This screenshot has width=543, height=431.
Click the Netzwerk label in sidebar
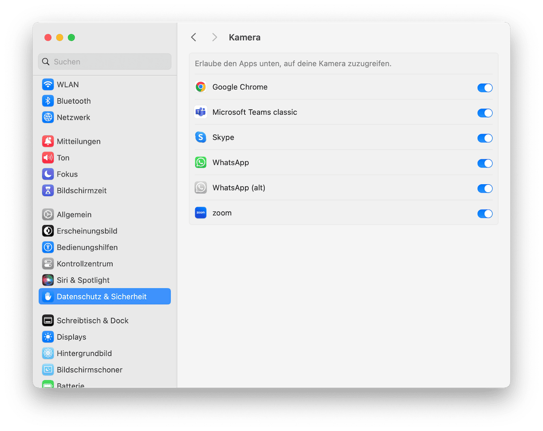(x=73, y=118)
